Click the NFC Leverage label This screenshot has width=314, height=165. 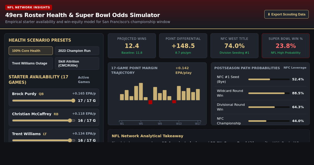pos(295,68)
